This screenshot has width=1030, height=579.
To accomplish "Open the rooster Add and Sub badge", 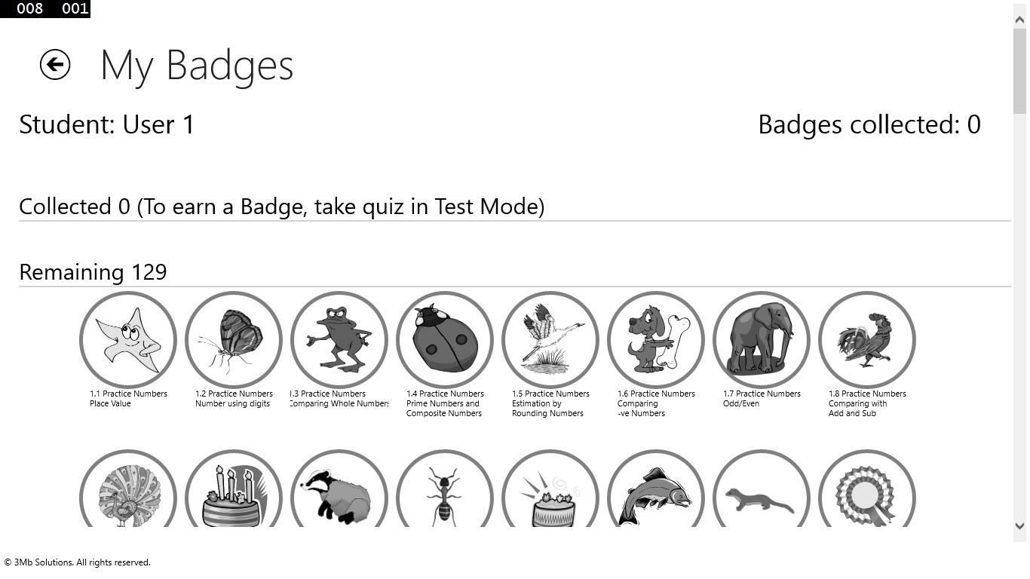I will (867, 340).
